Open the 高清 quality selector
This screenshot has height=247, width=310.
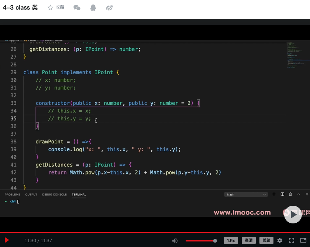click(x=248, y=240)
